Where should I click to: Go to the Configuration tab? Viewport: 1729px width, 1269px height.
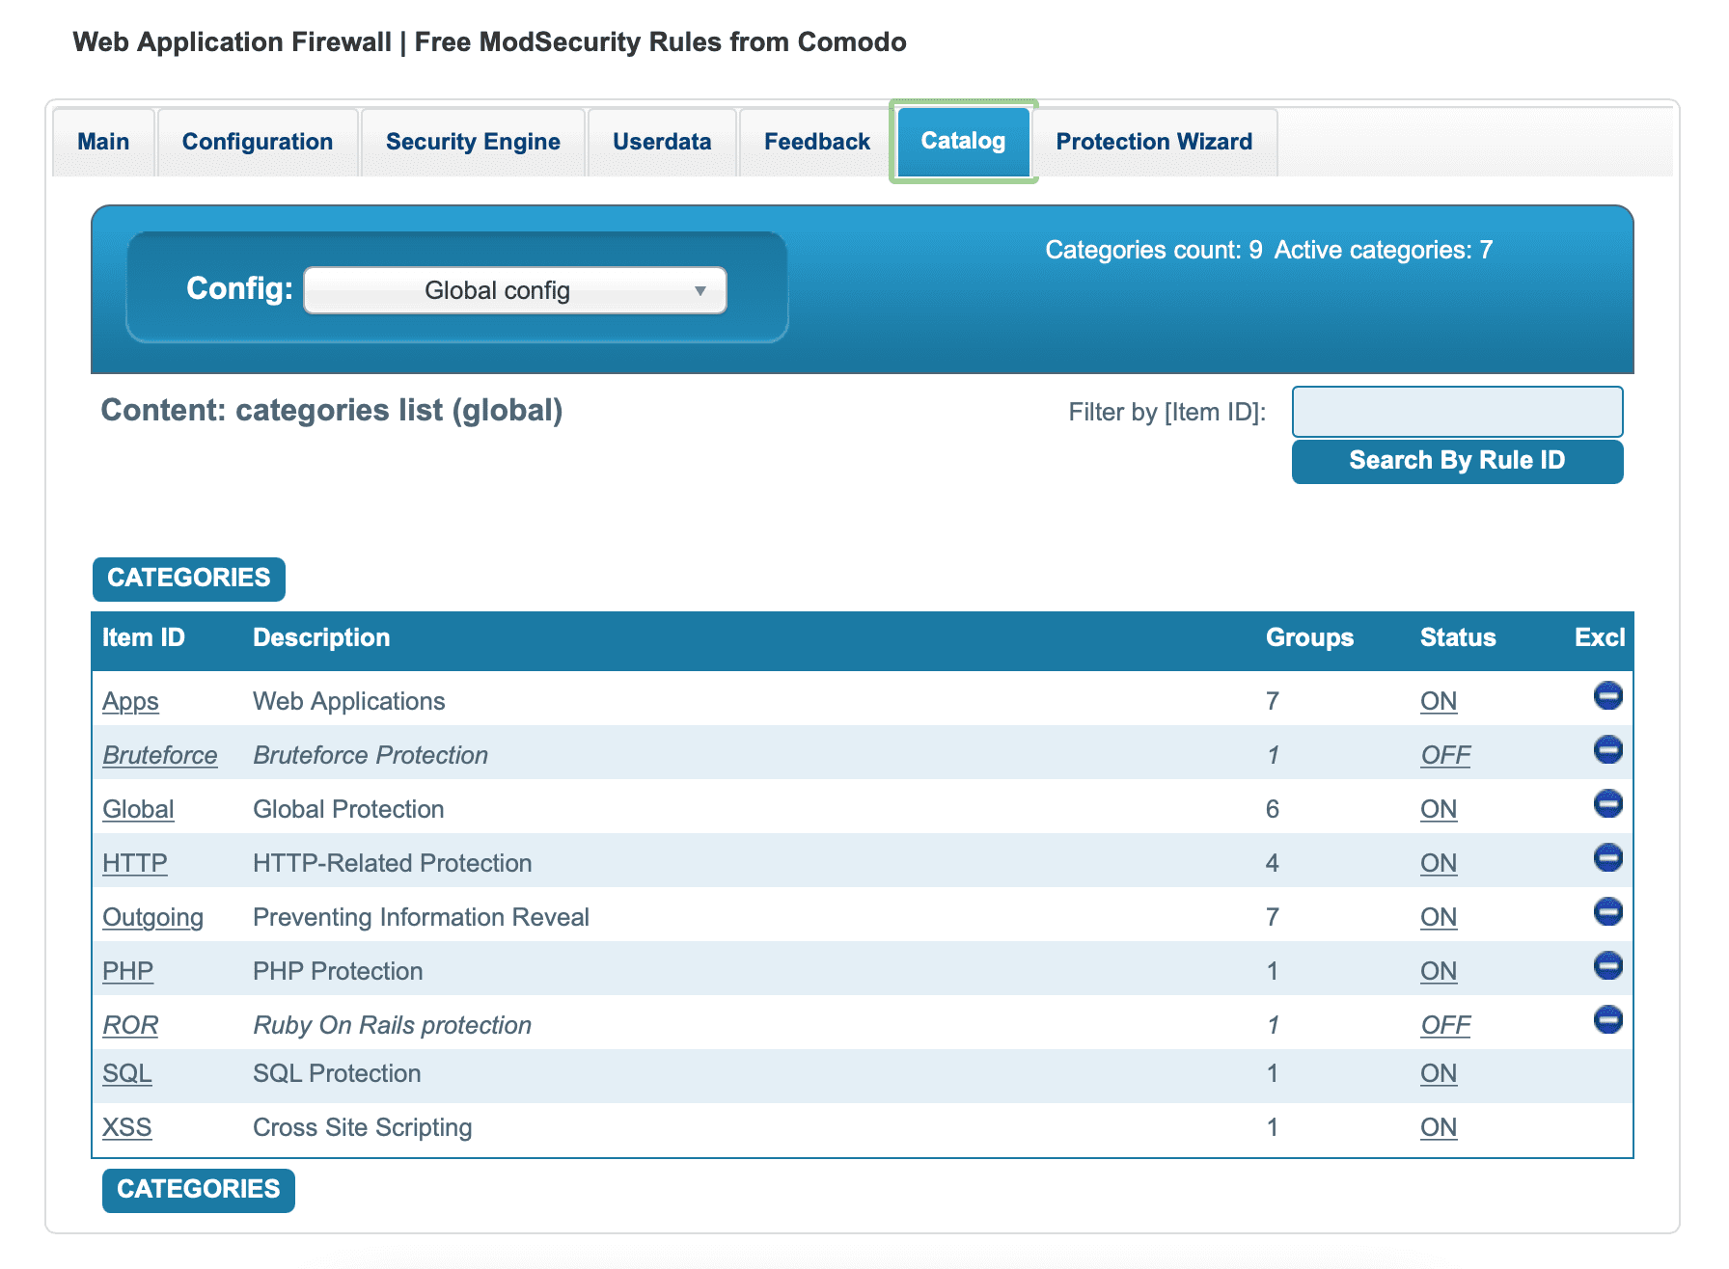pos(258,142)
